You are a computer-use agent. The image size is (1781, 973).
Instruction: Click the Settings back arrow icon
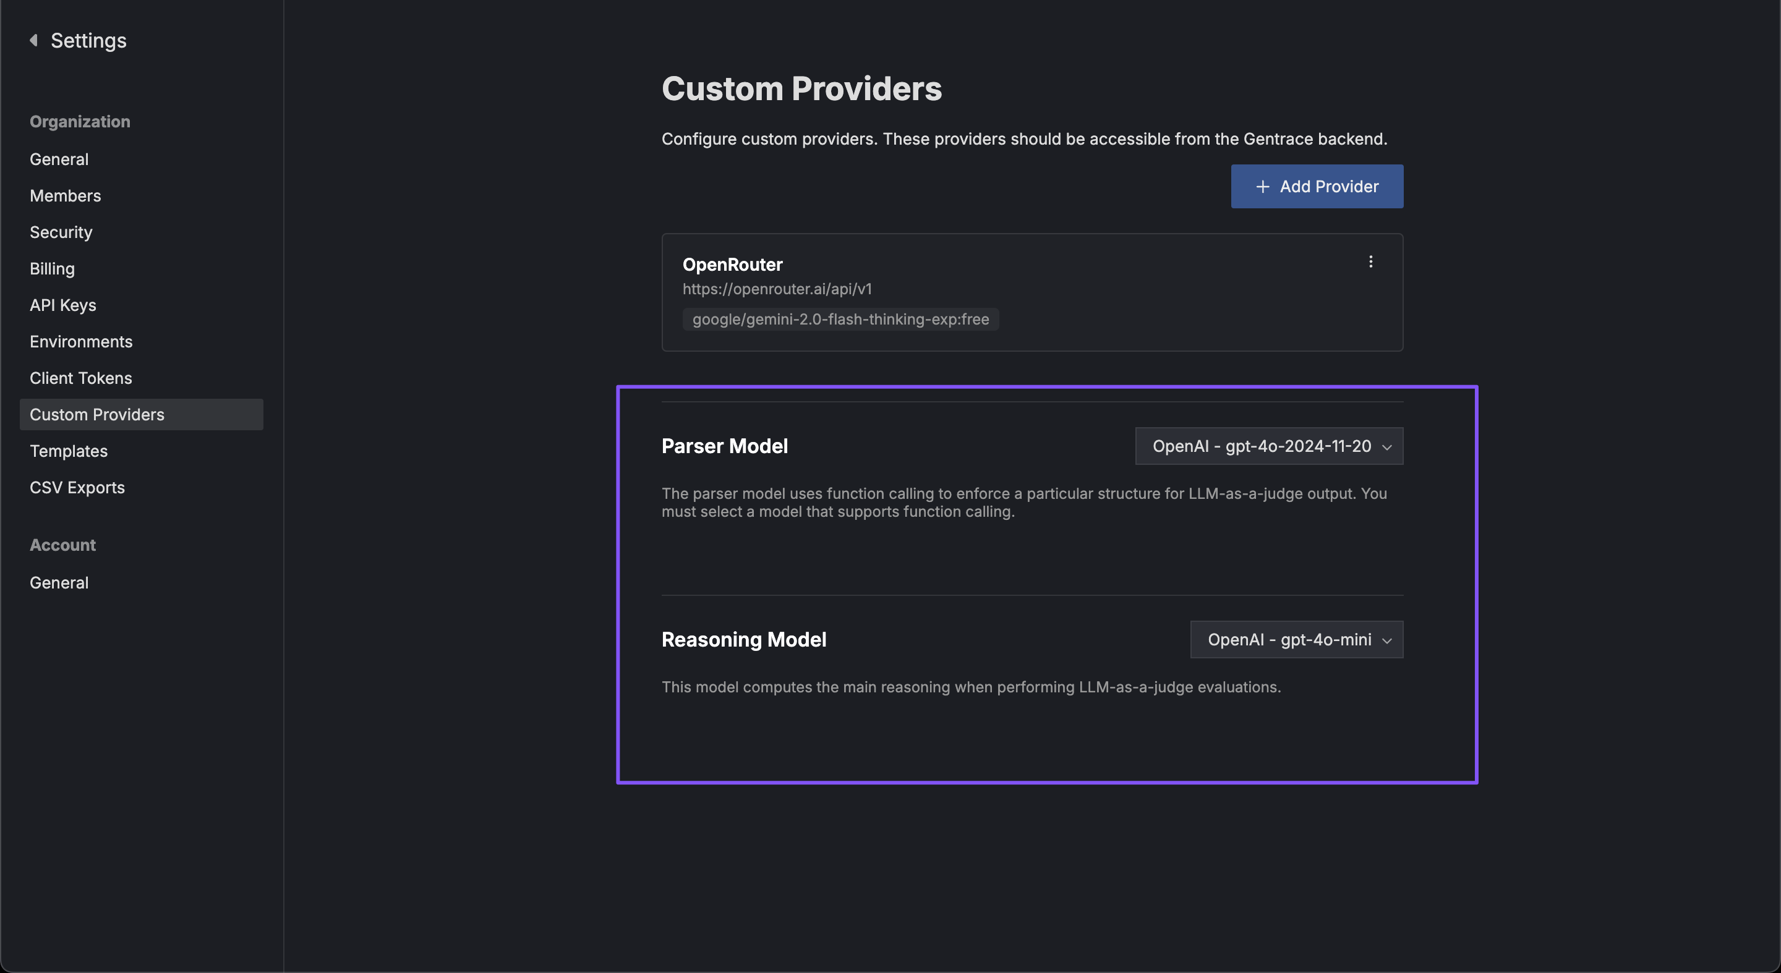tap(32, 38)
